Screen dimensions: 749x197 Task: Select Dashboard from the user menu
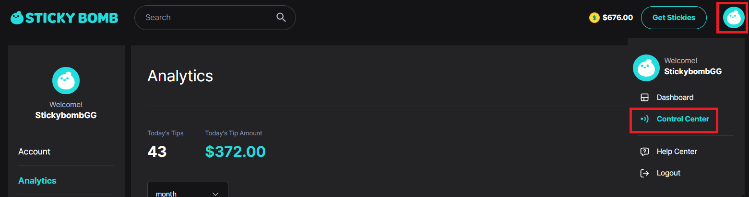click(675, 98)
